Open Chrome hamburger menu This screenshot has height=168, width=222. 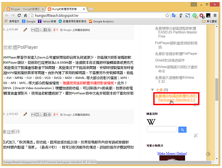215,15
